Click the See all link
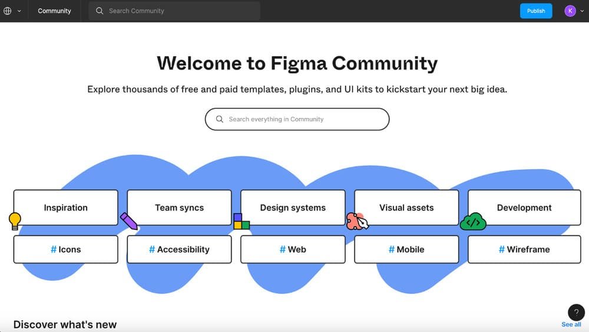The height and width of the screenshot is (332, 589). click(571, 324)
